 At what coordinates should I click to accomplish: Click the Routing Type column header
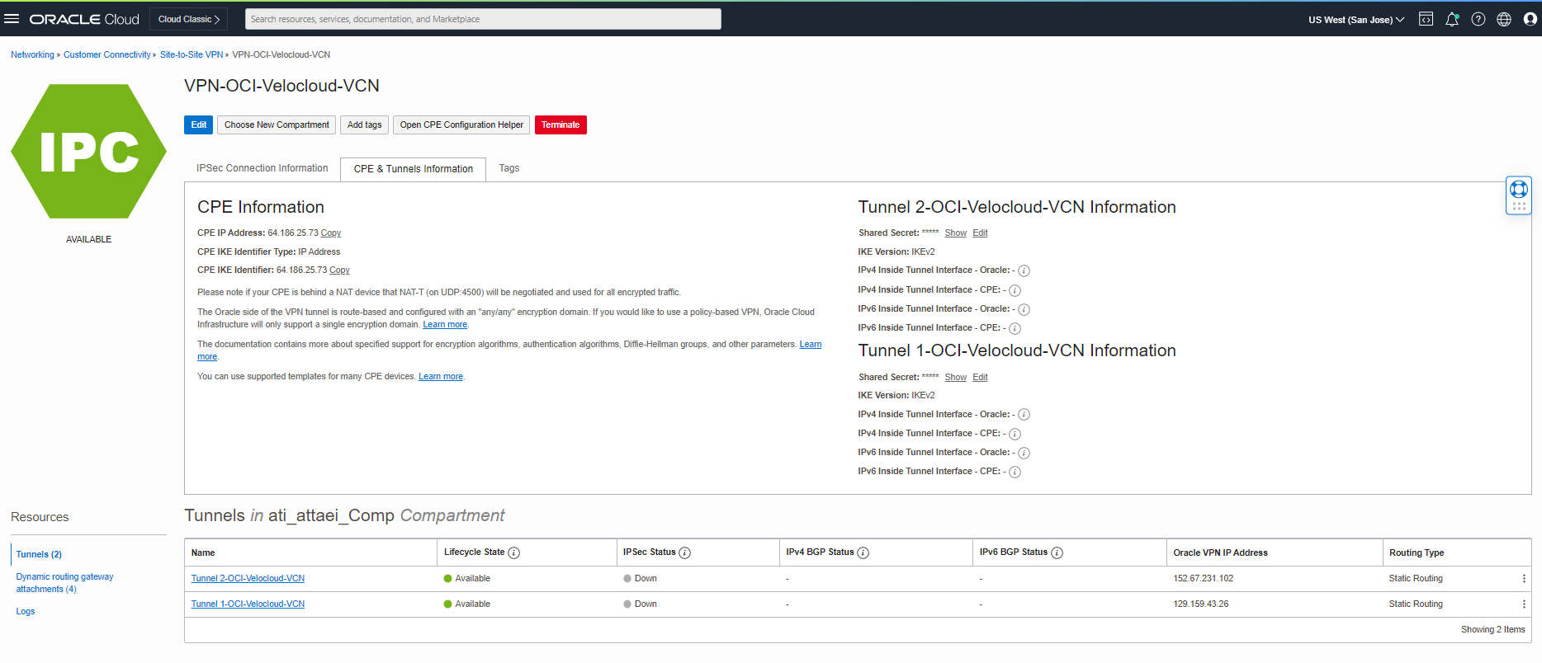tap(1417, 553)
